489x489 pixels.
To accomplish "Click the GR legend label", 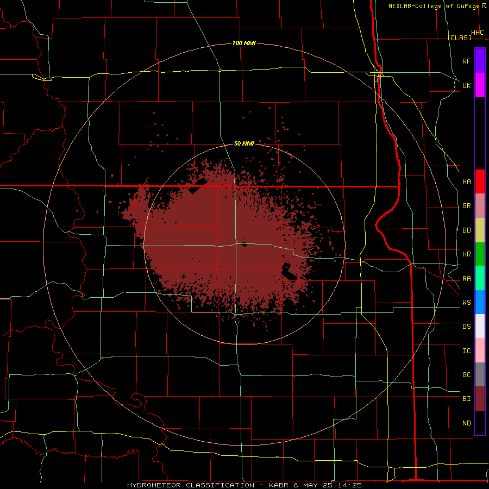I will point(466,206).
